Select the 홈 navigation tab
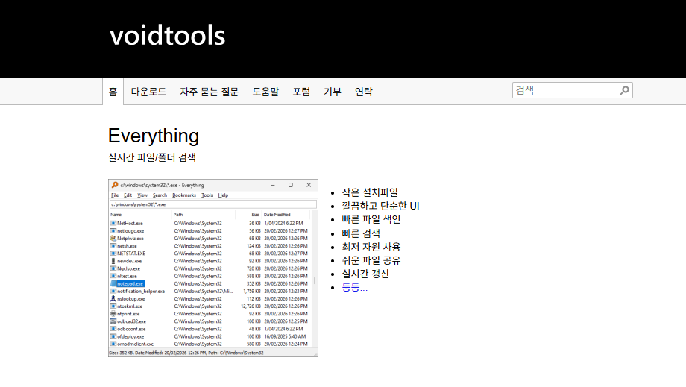The width and height of the screenshot is (686, 387). pyautogui.click(x=113, y=92)
